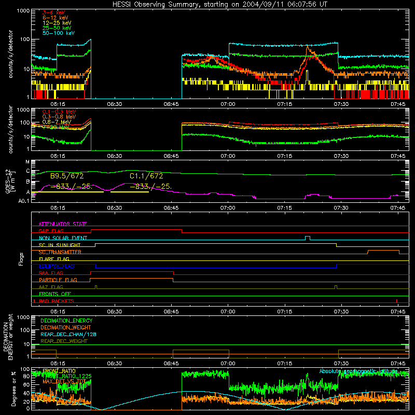The image size is (415, 415).
Task: Click the BAD_PACKETS tick mark near 07:45
Action: (397, 301)
